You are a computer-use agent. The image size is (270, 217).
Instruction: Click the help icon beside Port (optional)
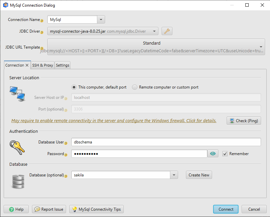point(66,110)
